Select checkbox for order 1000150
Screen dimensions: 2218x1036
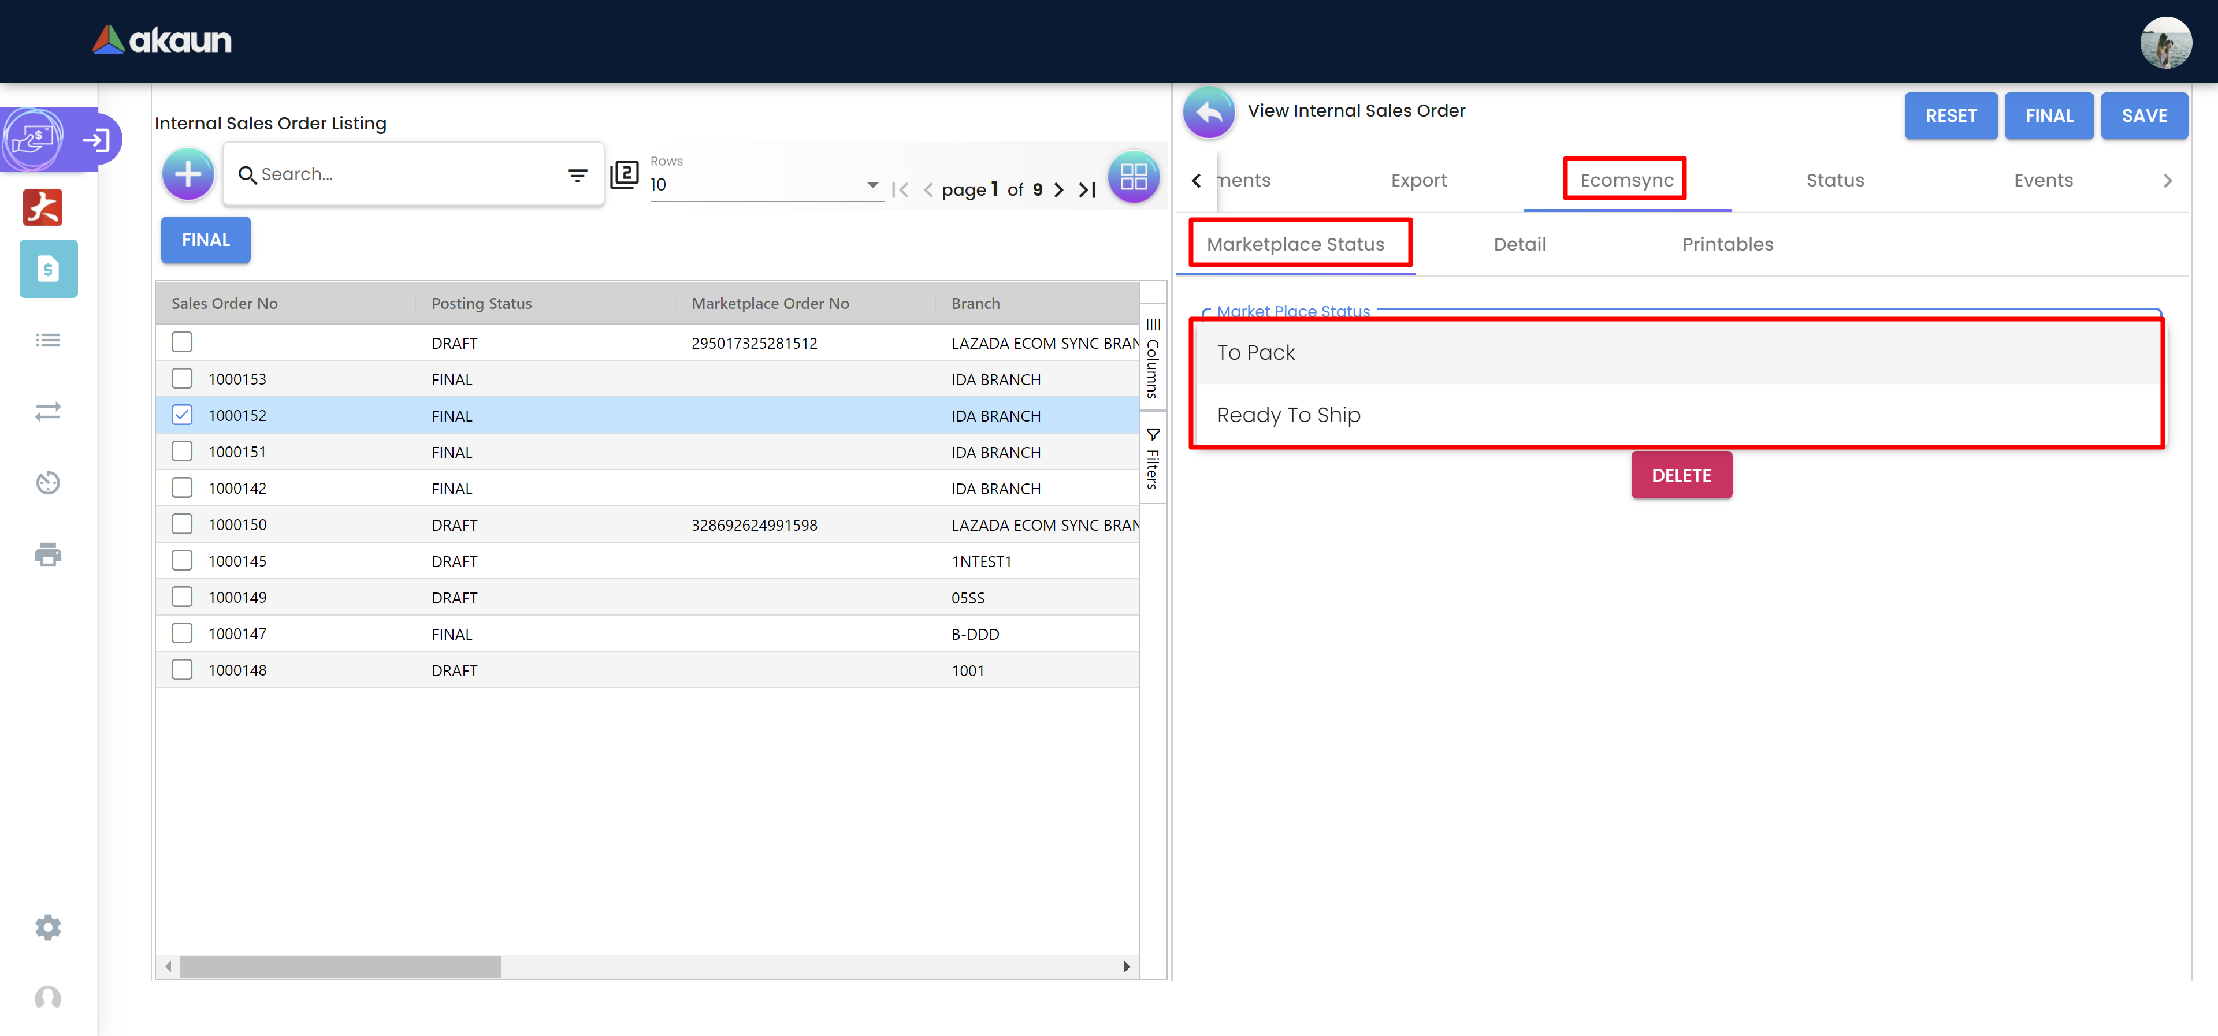181,524
